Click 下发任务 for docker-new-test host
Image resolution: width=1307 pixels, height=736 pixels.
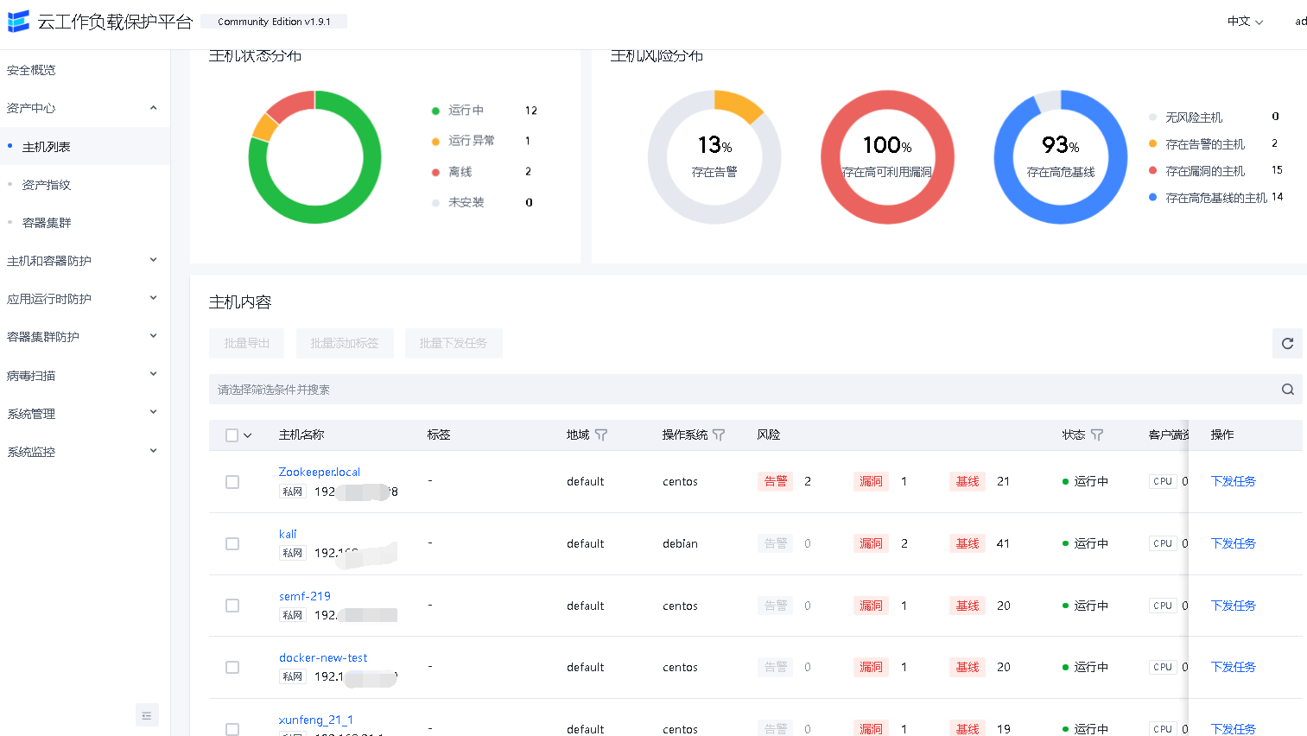pos(1233,667)
